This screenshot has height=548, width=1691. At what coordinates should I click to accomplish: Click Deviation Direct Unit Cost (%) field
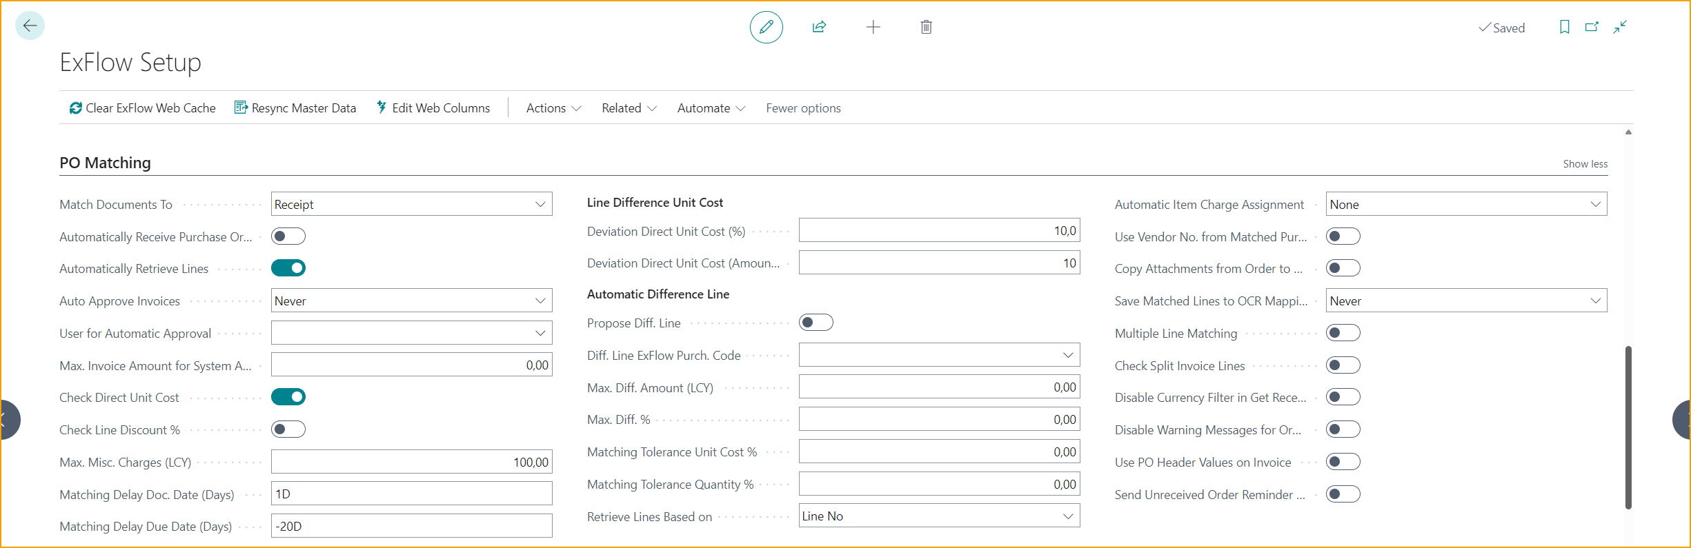pyautogui.click(x=939, y=230)
